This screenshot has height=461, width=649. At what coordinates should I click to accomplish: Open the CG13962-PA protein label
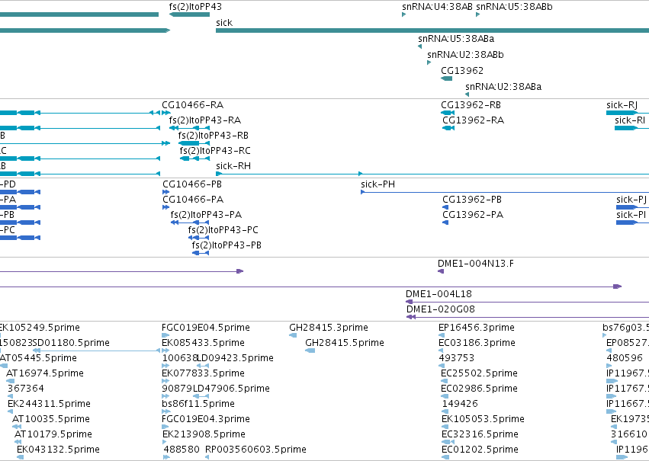[473, 215]
